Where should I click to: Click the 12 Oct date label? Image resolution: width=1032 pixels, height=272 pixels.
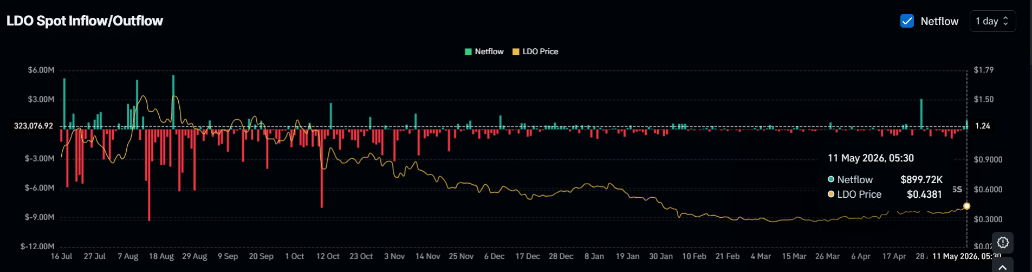pyautogui.click(x=328, y=256)
